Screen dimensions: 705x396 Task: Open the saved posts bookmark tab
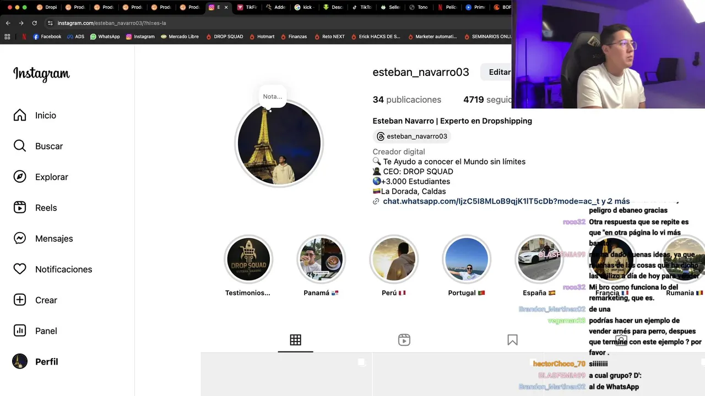(512, 340)
